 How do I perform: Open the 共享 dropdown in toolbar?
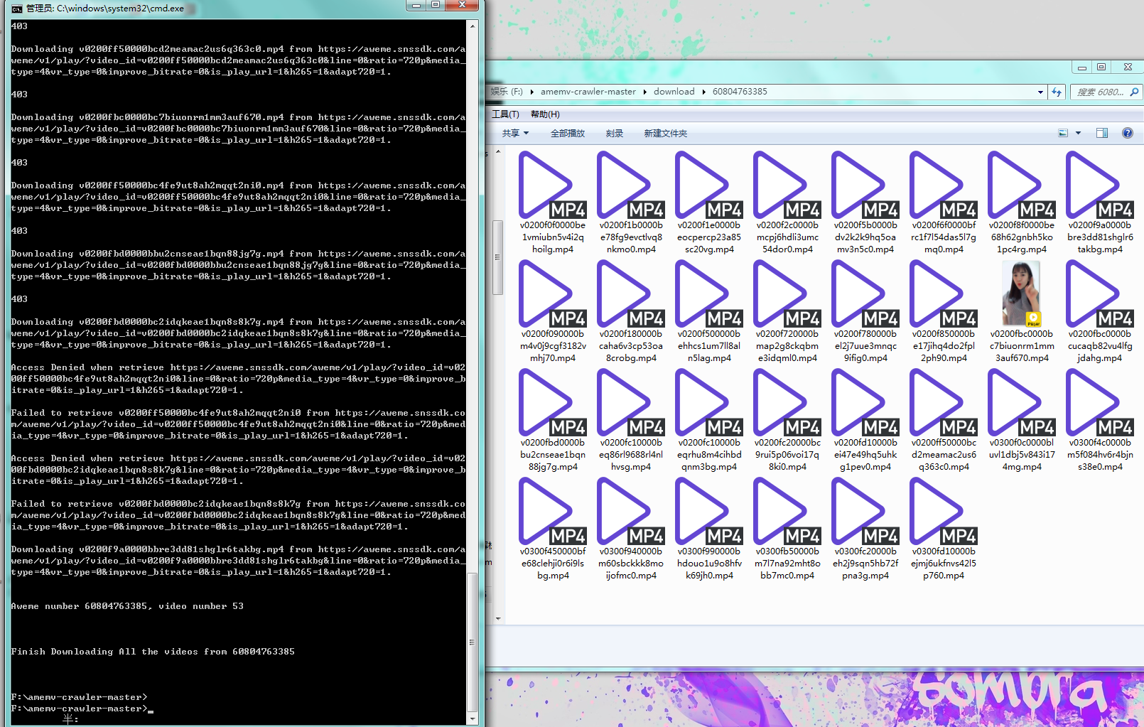click(515, 134)
